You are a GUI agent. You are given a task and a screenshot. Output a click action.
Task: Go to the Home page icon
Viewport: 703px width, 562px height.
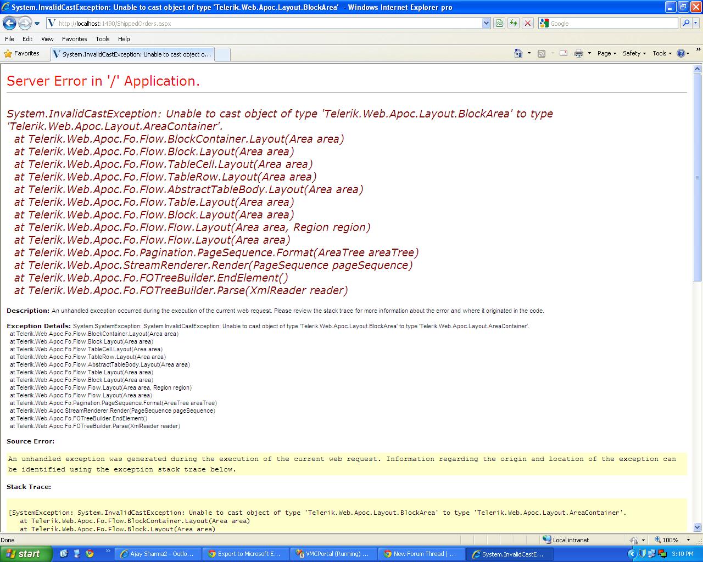click(x=518, y=53)
